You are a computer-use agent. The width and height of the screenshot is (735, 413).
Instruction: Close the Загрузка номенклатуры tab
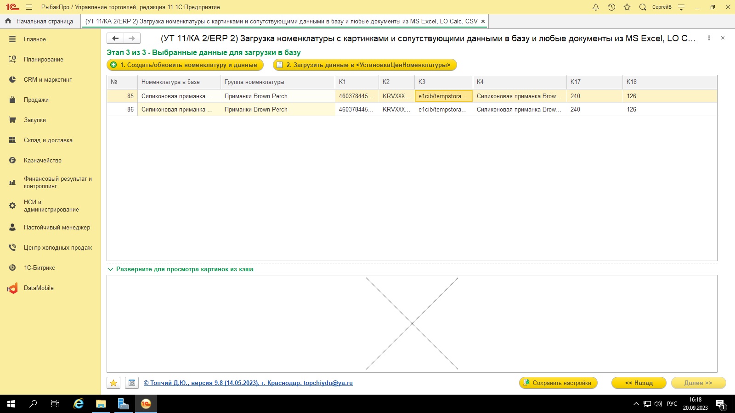click(483, 21)
